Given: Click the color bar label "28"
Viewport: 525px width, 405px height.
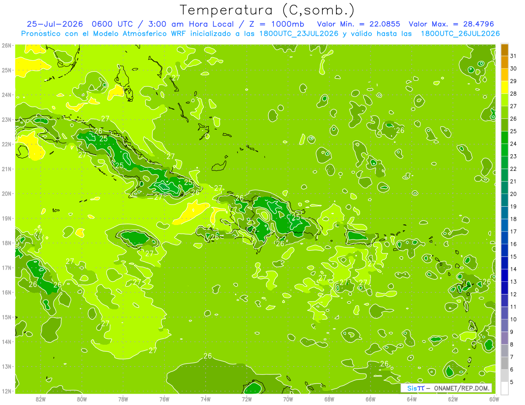Looking at the screenshot, I should pos(513,93).
